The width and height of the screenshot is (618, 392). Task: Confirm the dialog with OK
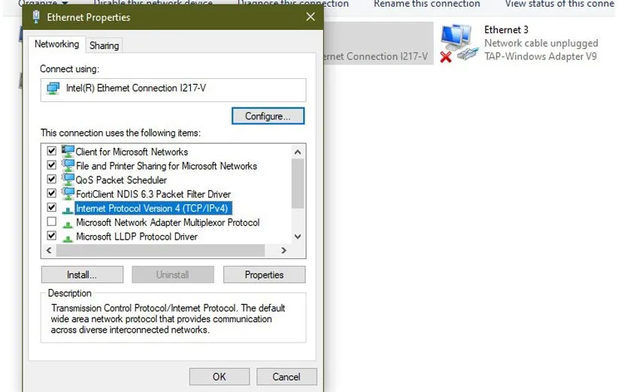tap(219, 377)
